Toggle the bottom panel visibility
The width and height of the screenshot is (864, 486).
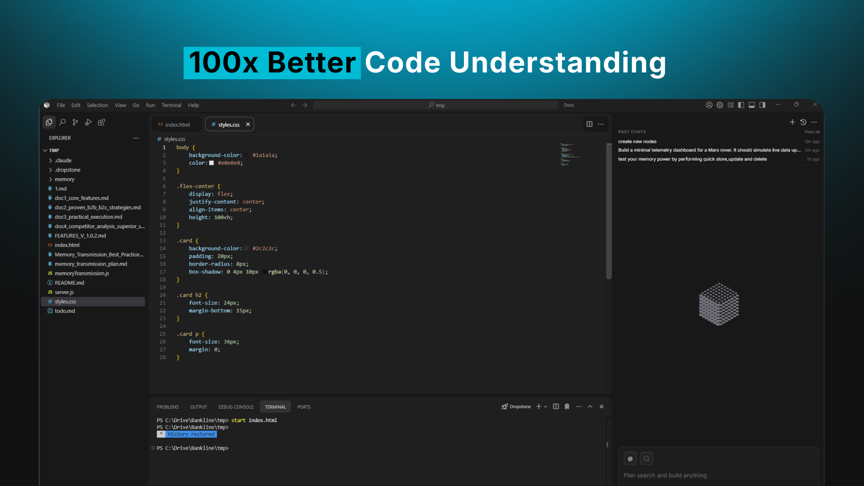pyautogui.click(x=751, y=105)
